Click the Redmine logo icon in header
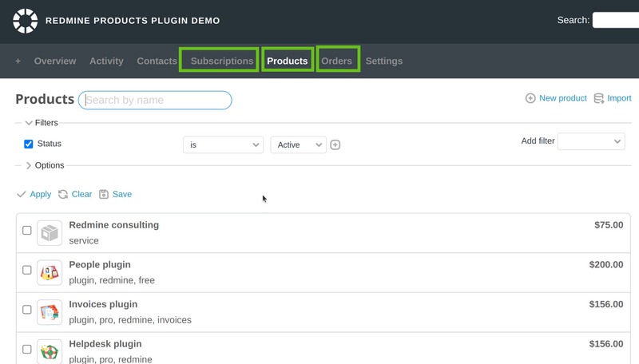The height and width of the screenshot is (364, 639). [26, 21]
